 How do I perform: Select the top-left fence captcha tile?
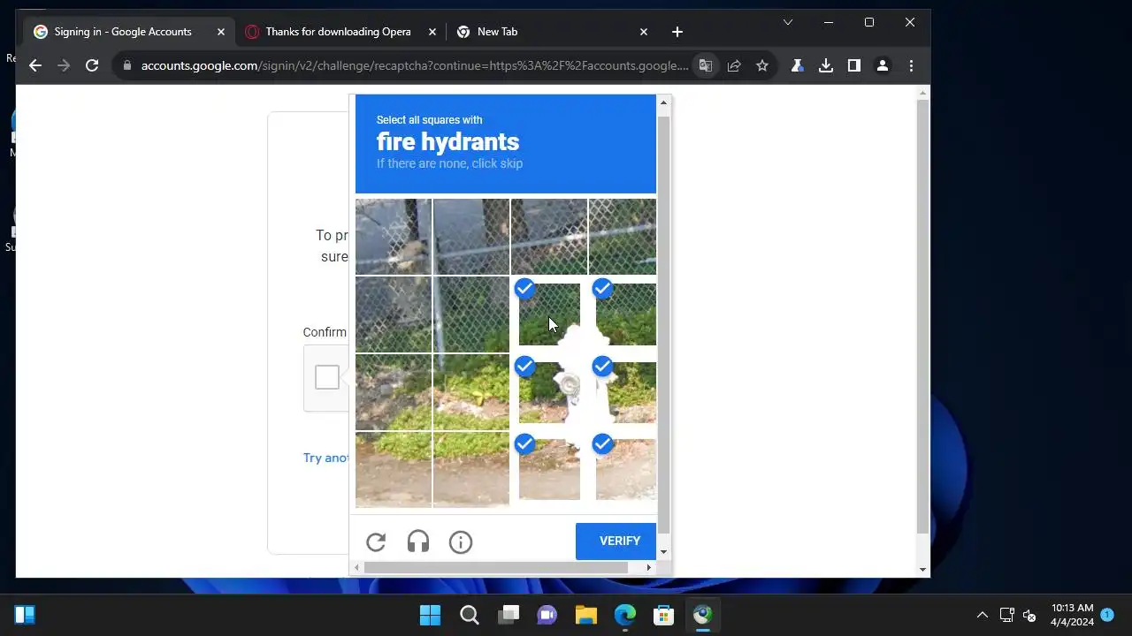pyautogui.click(x=394, y=237)
